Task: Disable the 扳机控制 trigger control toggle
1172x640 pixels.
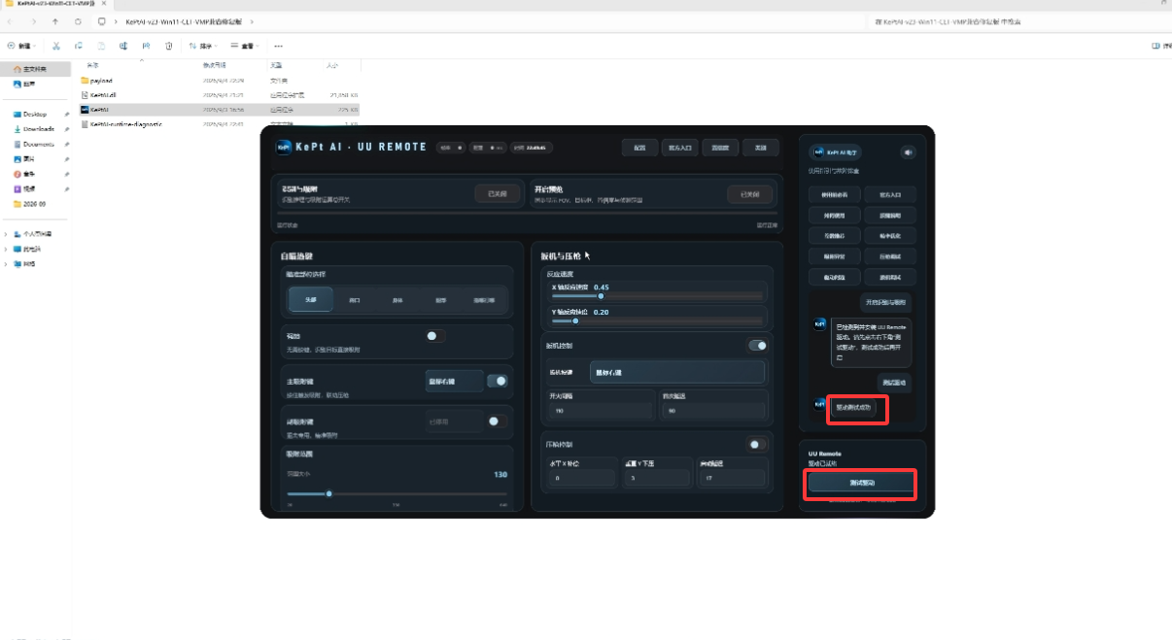Action: coord(757,345)
